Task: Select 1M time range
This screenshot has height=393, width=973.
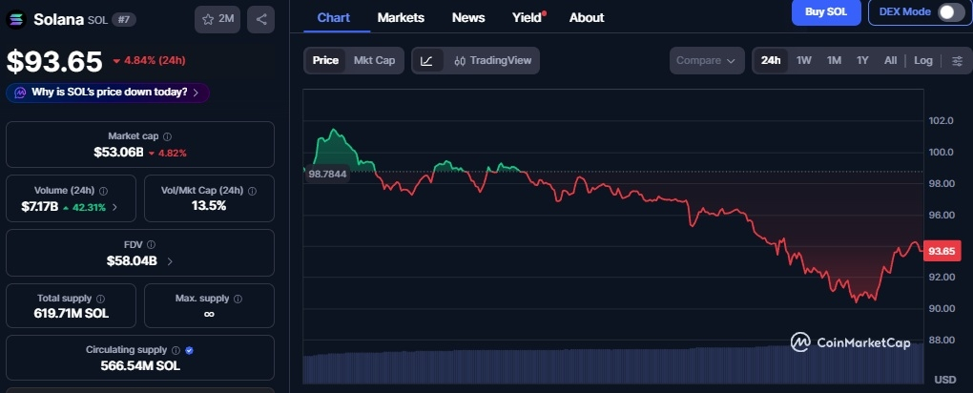Action: click(x=834, y=60)
